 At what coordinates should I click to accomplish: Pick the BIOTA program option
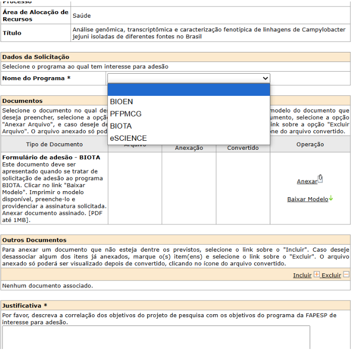pyautogui.click(x=121, y=126)
